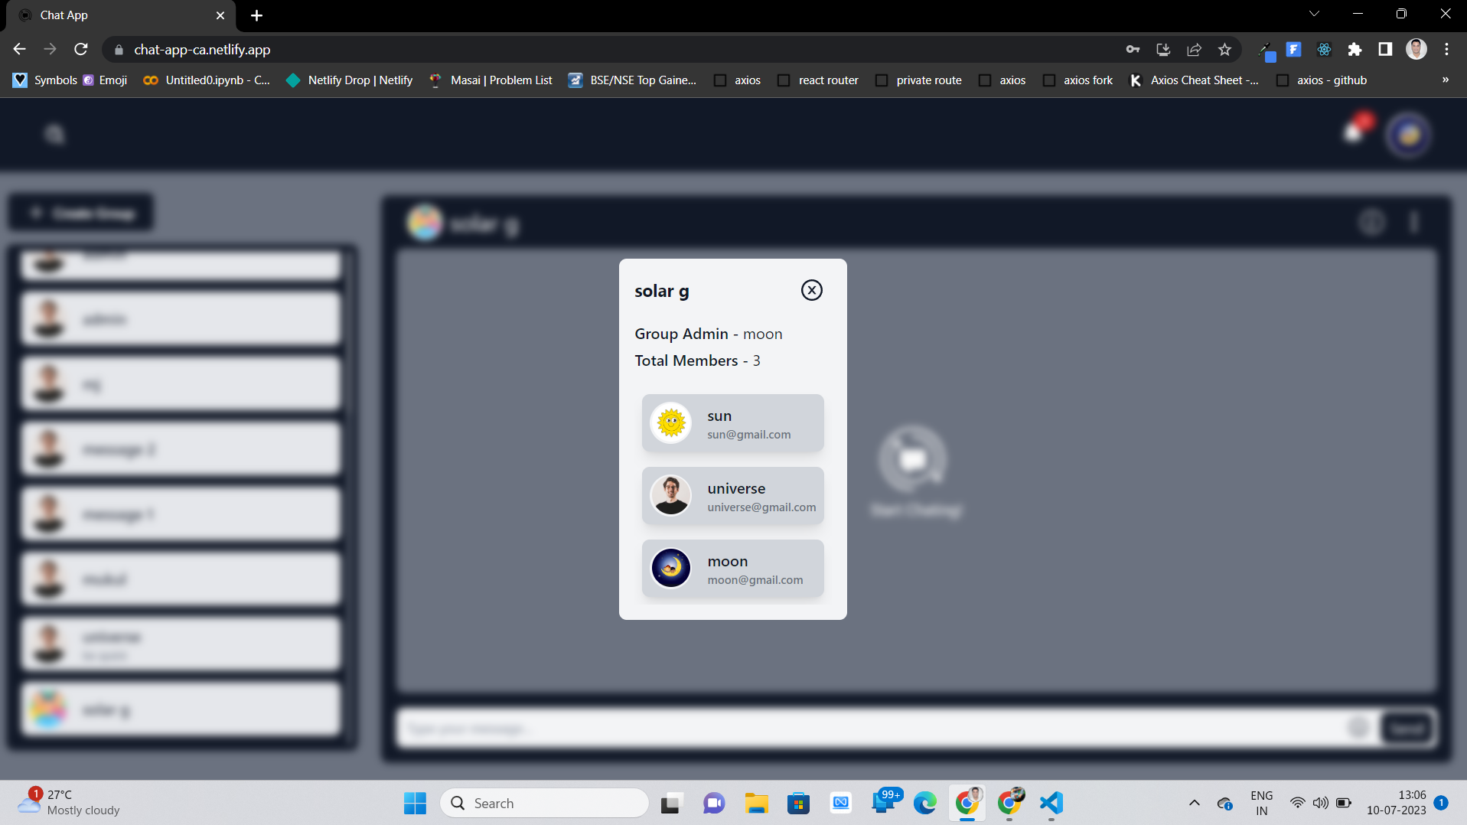Open the Chat app on taskbar
Screen dimensions: 1467x825
click(x=714, y=803)
